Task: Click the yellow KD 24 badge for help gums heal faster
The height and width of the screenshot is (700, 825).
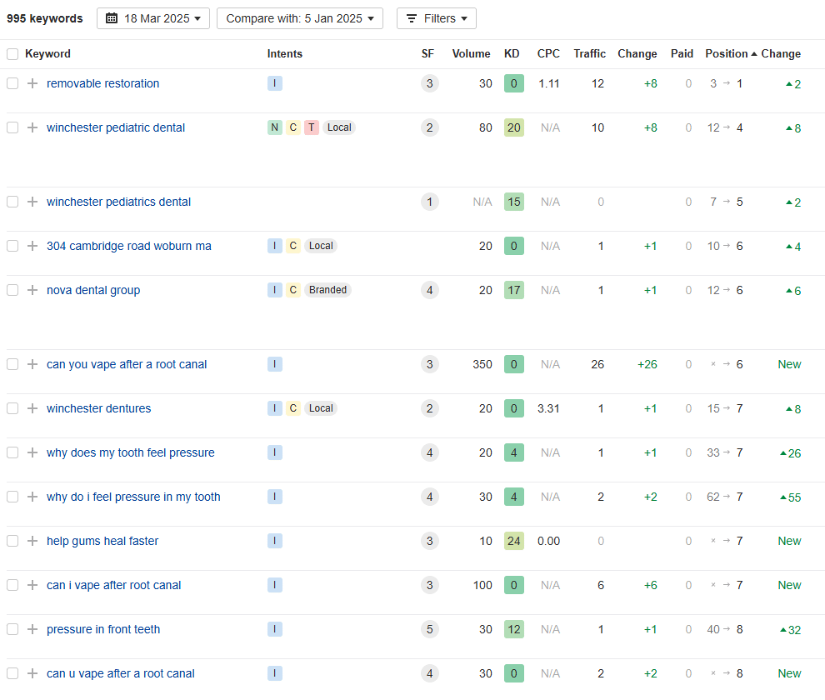Action: click(513, 541)
